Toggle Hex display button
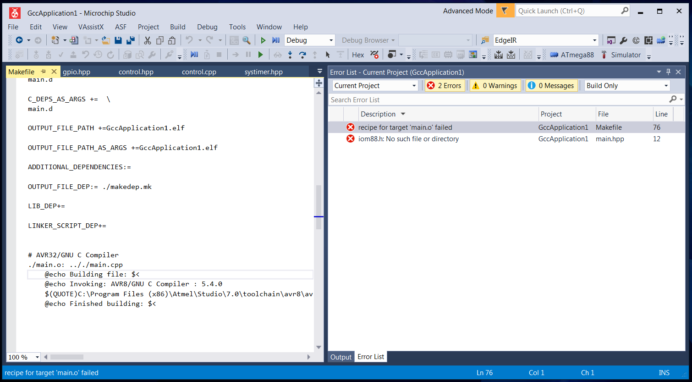692x382 pixels. tap(358, 55)
